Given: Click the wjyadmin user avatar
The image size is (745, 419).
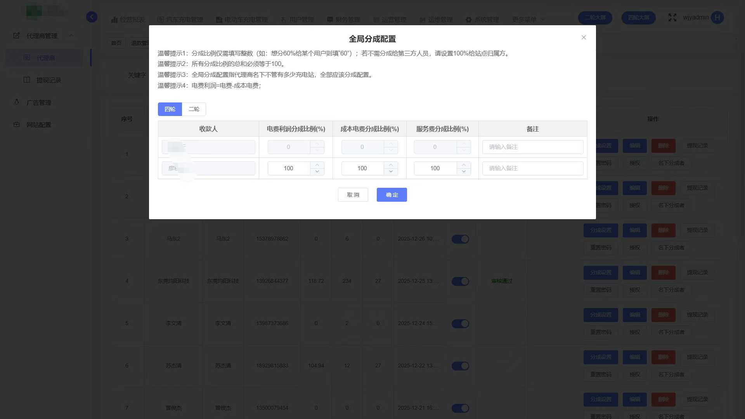Looking at the screenshot, I should click(x=717, y=17).
